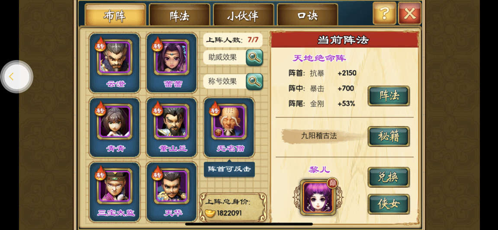Click the 秘籍 button
This screenshot has height=230, width=498.
389,137
